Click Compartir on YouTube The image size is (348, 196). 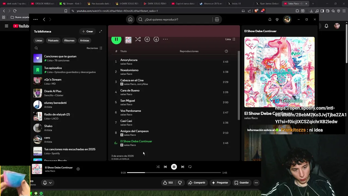197,183
